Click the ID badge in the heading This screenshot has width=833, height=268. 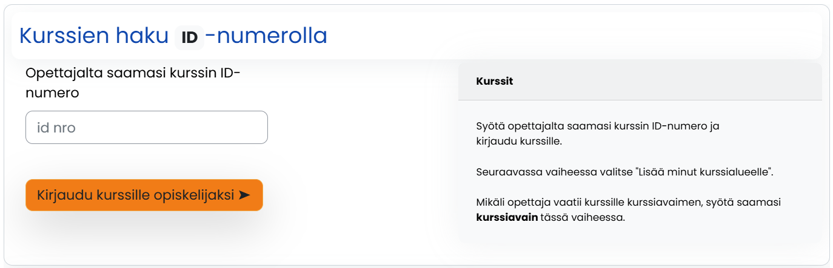tap(190, 38)
